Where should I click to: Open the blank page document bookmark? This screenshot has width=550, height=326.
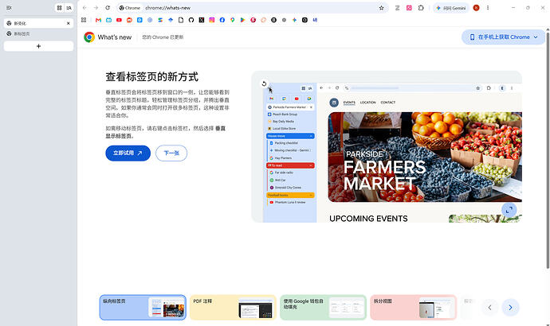(x=181, y=20)
